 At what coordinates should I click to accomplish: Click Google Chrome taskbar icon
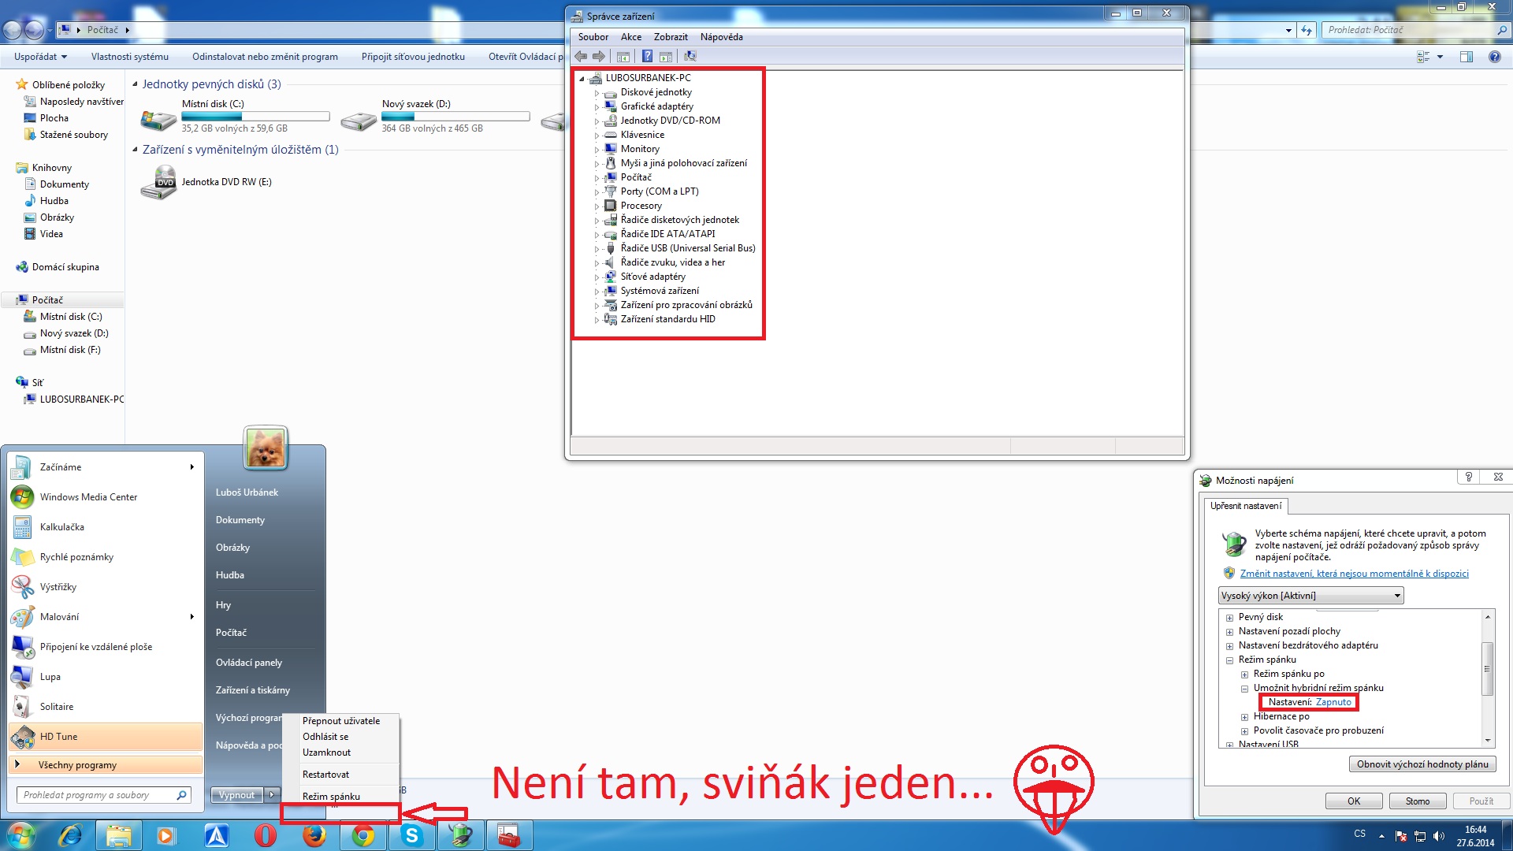point(363,835)
